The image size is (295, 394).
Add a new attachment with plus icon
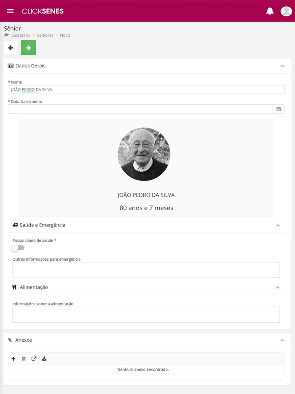(13, 359)
